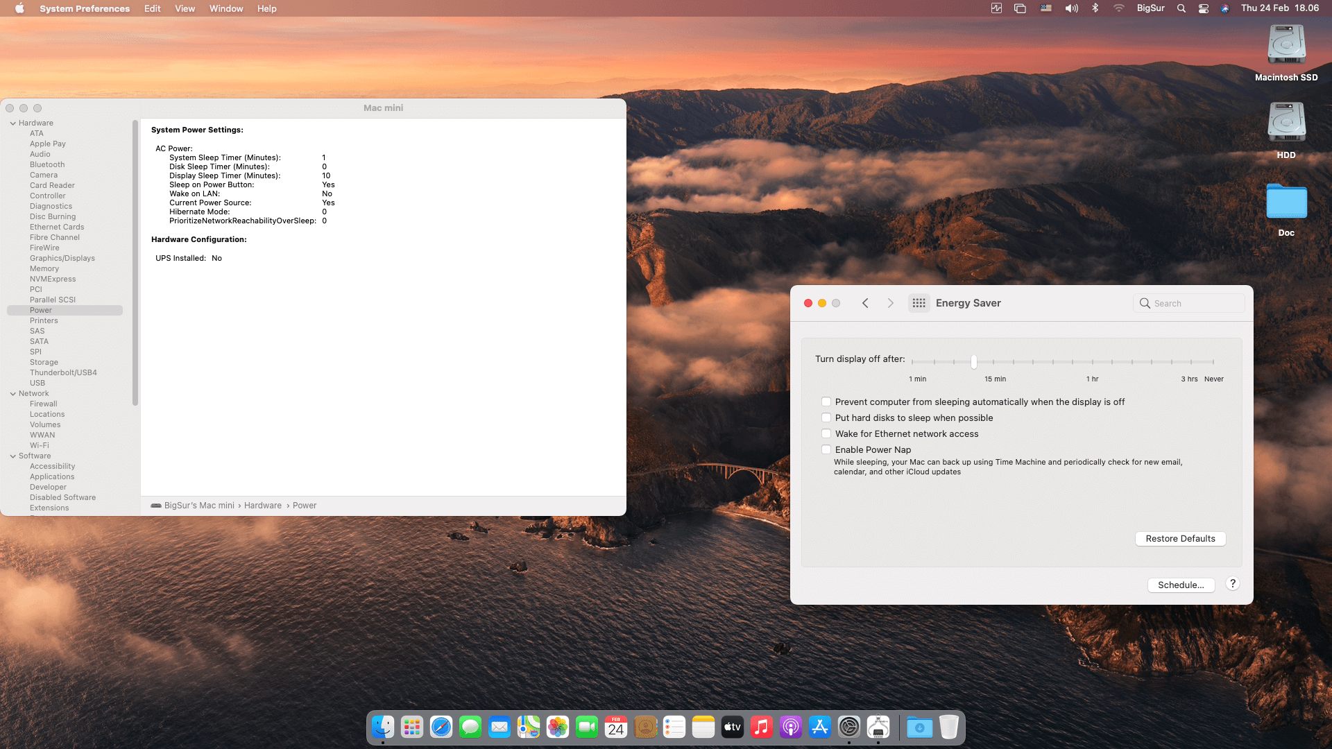Screen dimensions: 1332x749
Task: Open Spotlight search in the menu bar
Action: click(x=1181, y=8)
